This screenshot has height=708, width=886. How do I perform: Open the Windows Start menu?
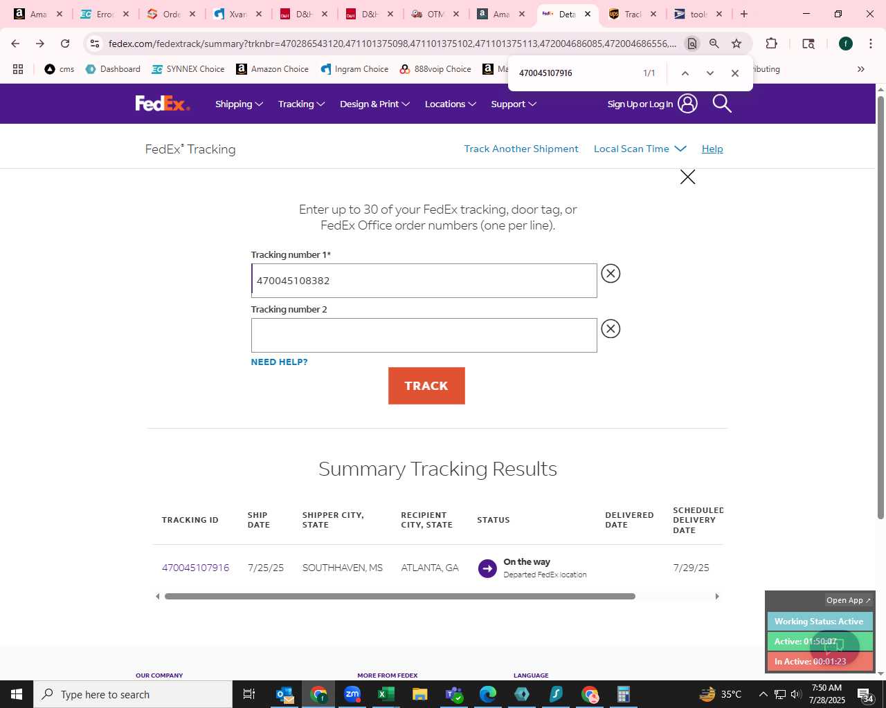17,694
